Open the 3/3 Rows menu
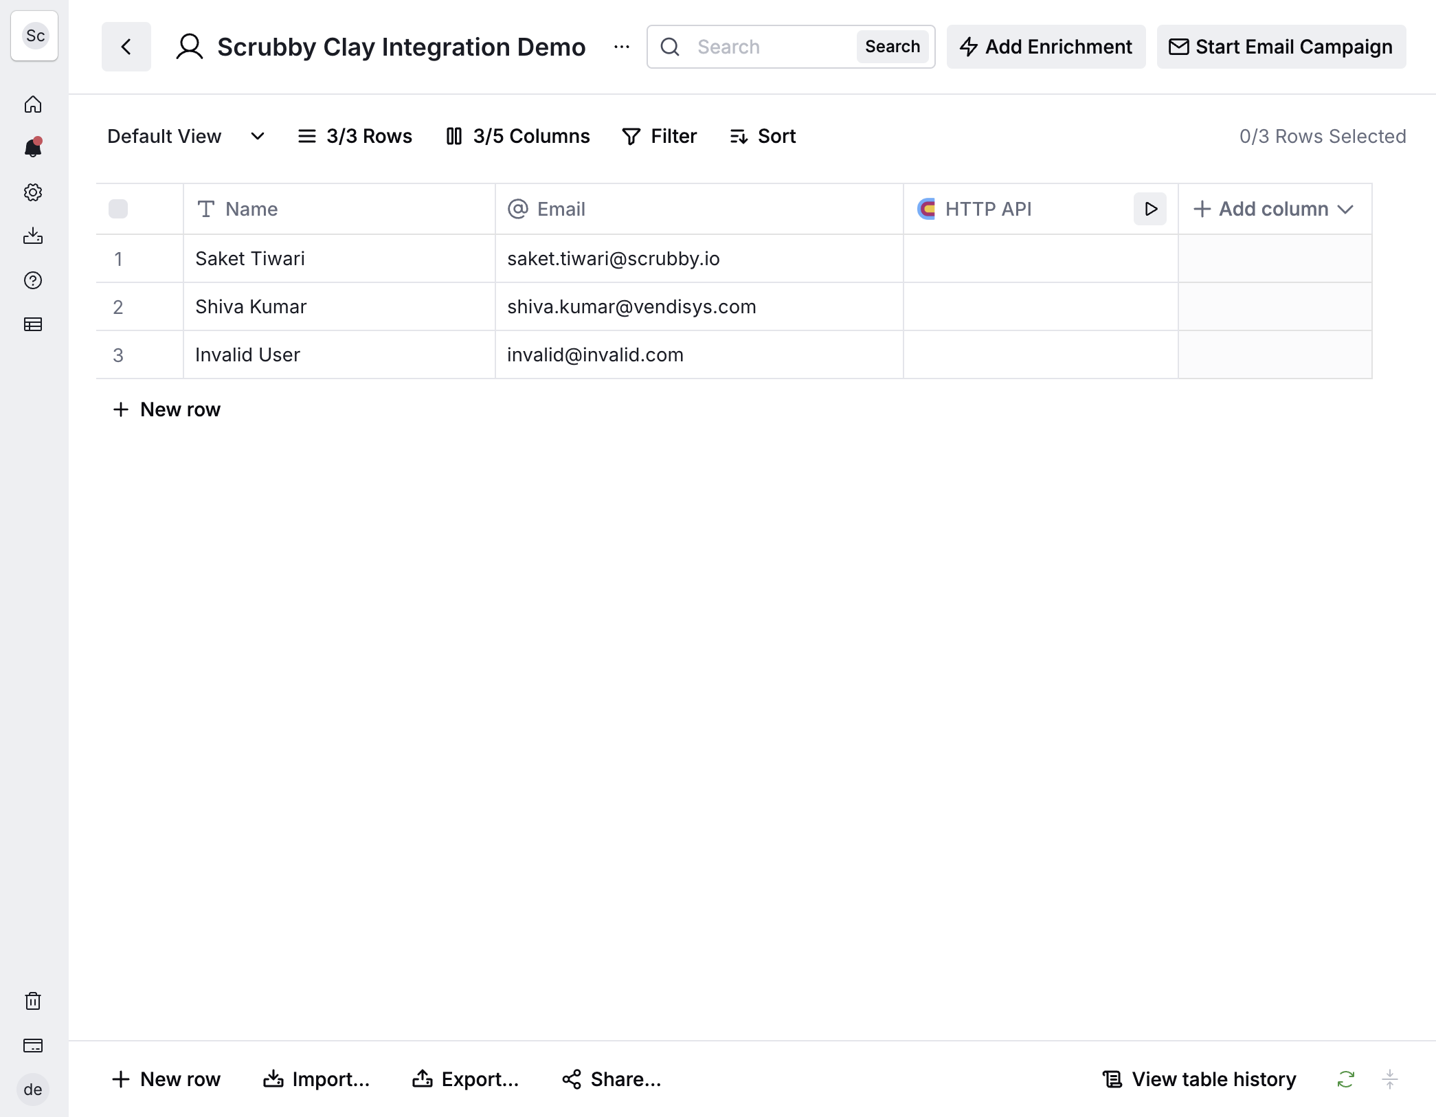Viewport: 1436px width, 1117px height. [x=355, y=136]
